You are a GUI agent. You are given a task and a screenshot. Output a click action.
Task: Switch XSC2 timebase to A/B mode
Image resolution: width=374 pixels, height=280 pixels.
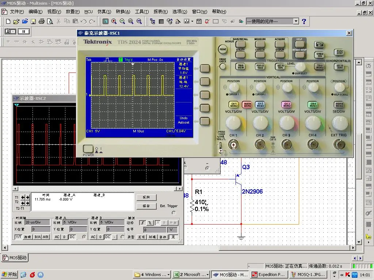[x=45, y=237]
